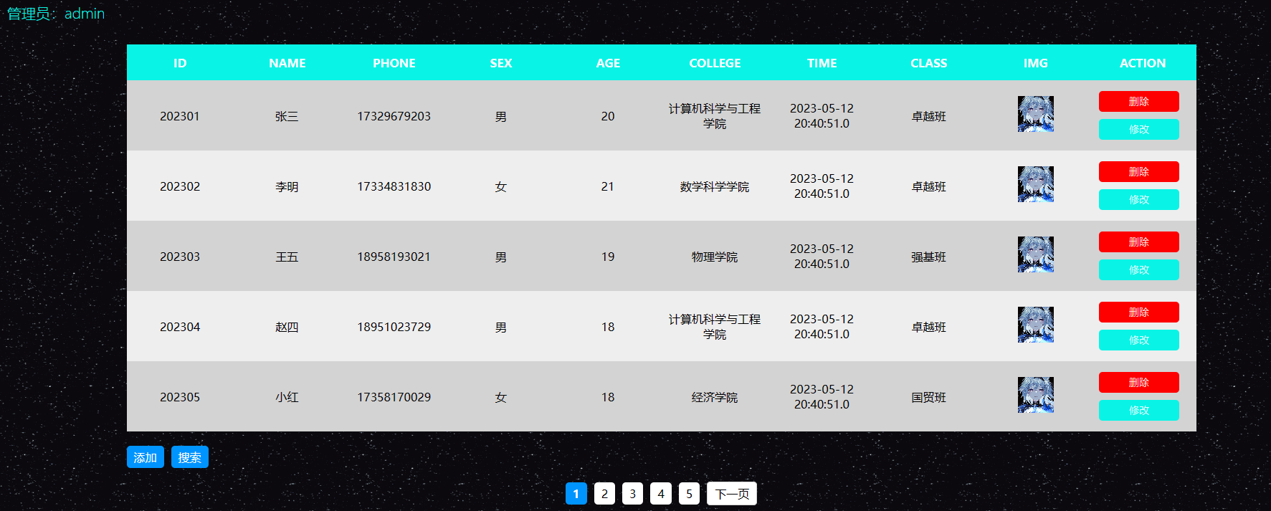Click 修改 for student 张三

(x=1138, y=129)
